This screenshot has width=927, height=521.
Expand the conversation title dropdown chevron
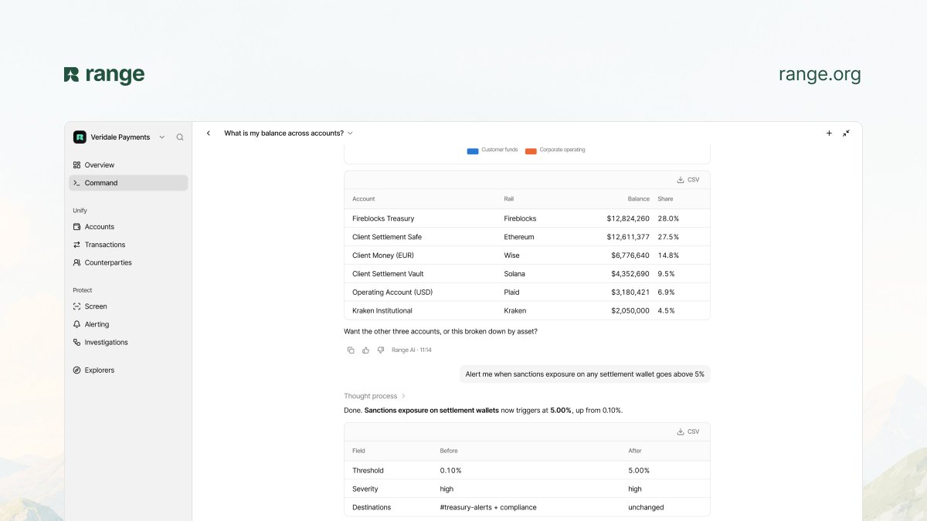click(350, 134)
